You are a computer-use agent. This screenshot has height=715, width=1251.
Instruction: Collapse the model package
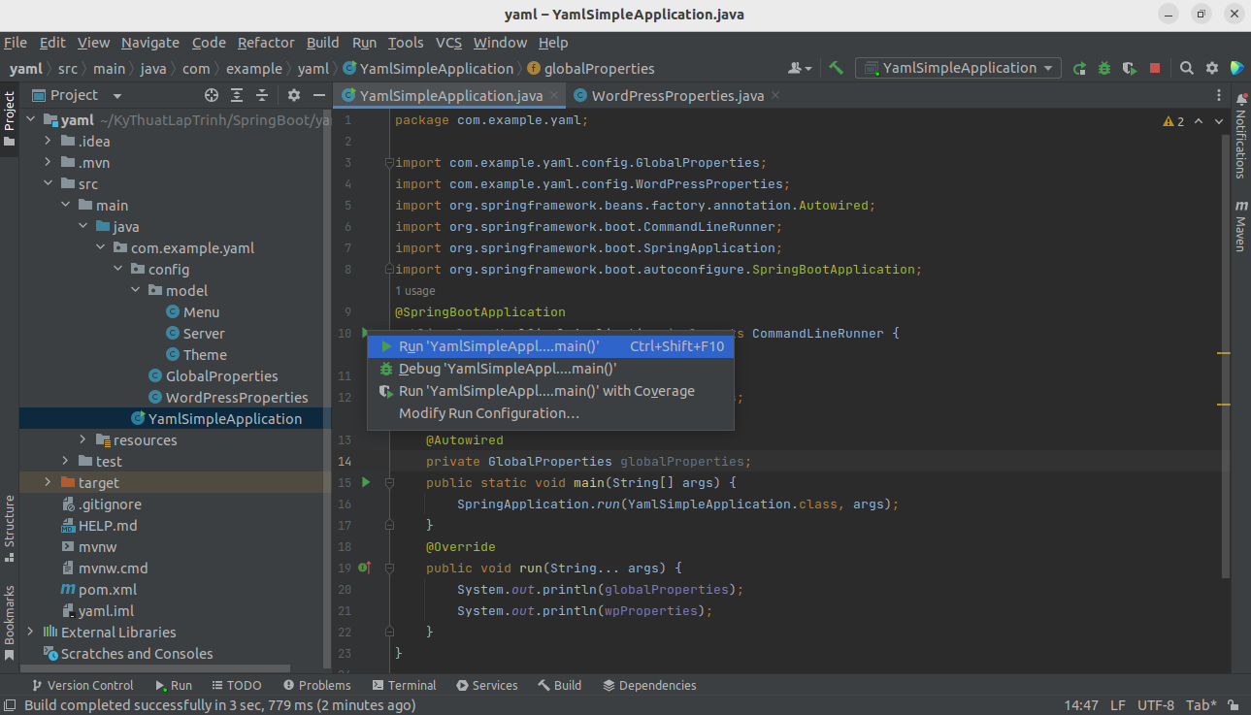tap(135, 290)
